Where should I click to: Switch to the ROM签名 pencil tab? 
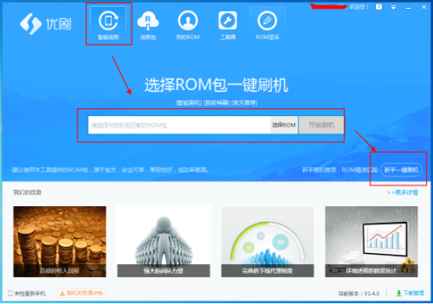267,24
